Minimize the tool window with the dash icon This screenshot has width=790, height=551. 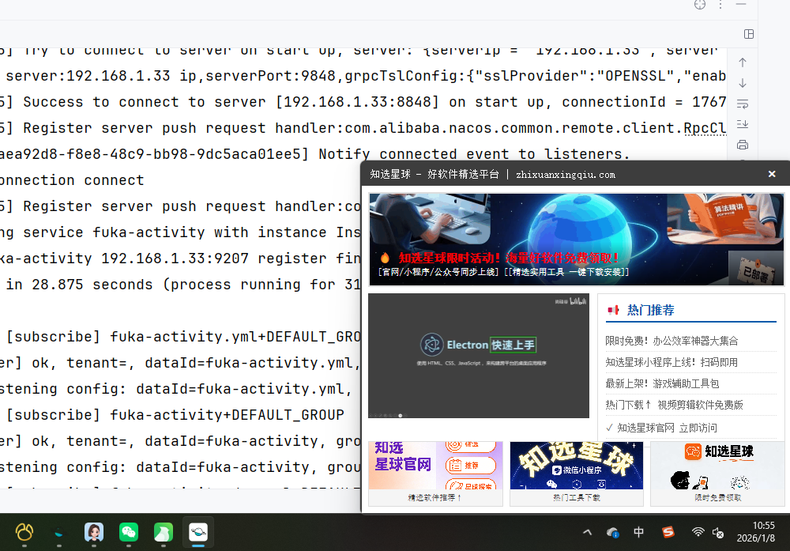pyautogui.click(x=741, y=4)
